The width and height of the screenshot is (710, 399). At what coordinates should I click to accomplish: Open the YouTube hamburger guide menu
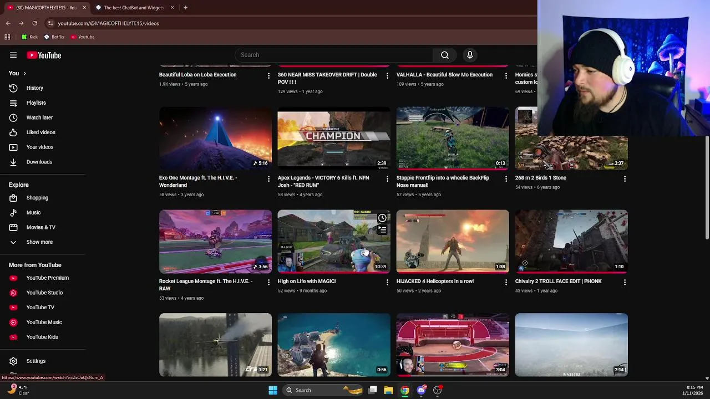tap(13, 55)
